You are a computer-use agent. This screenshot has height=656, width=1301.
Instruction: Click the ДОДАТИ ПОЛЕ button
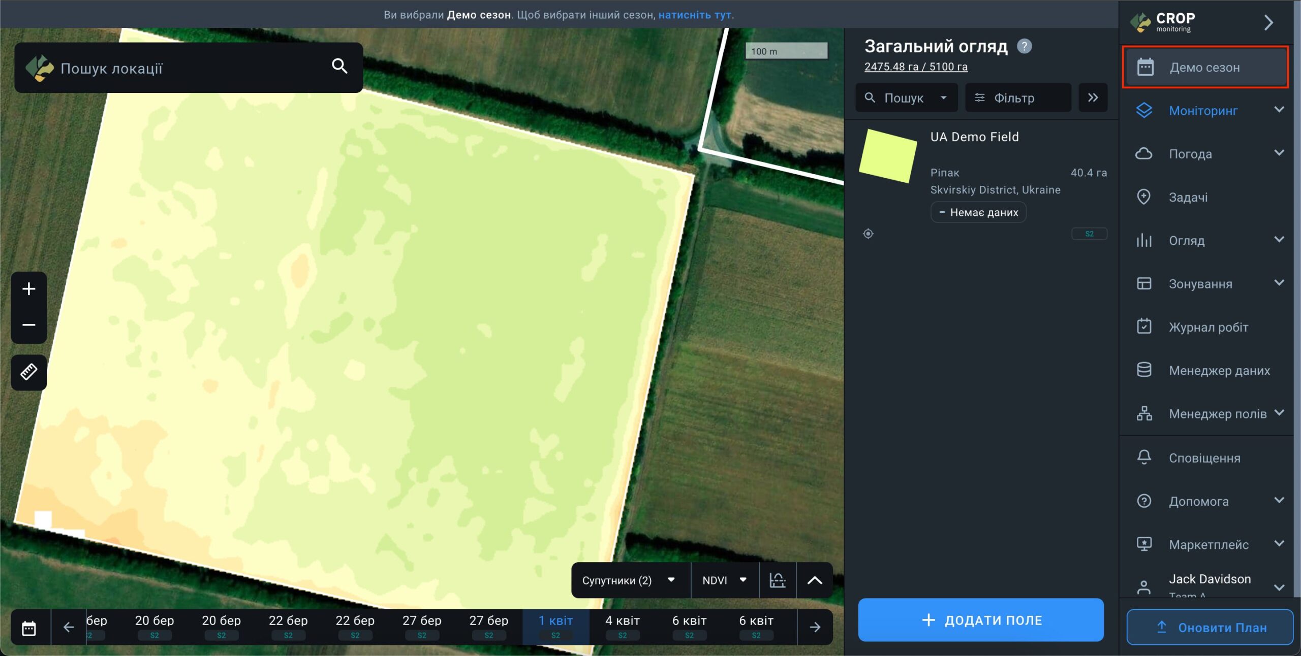[981, 620]
